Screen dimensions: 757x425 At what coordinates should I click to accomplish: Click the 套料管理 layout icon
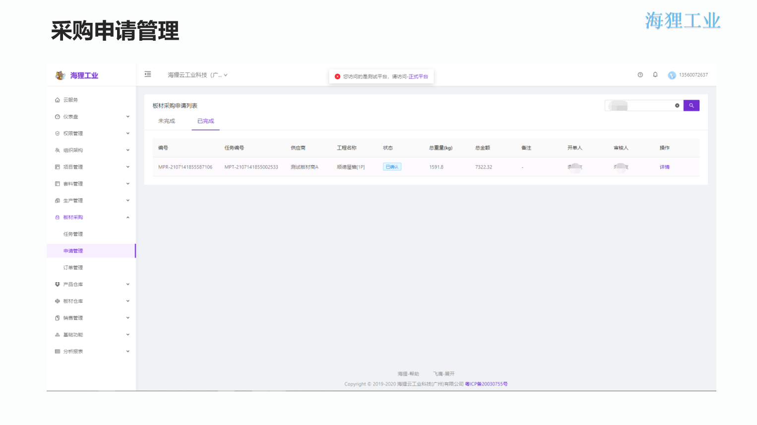point(58,184)
